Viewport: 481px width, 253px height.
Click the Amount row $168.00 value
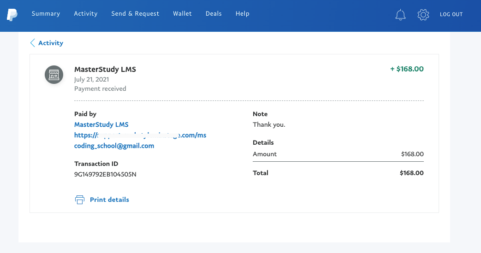412,154
